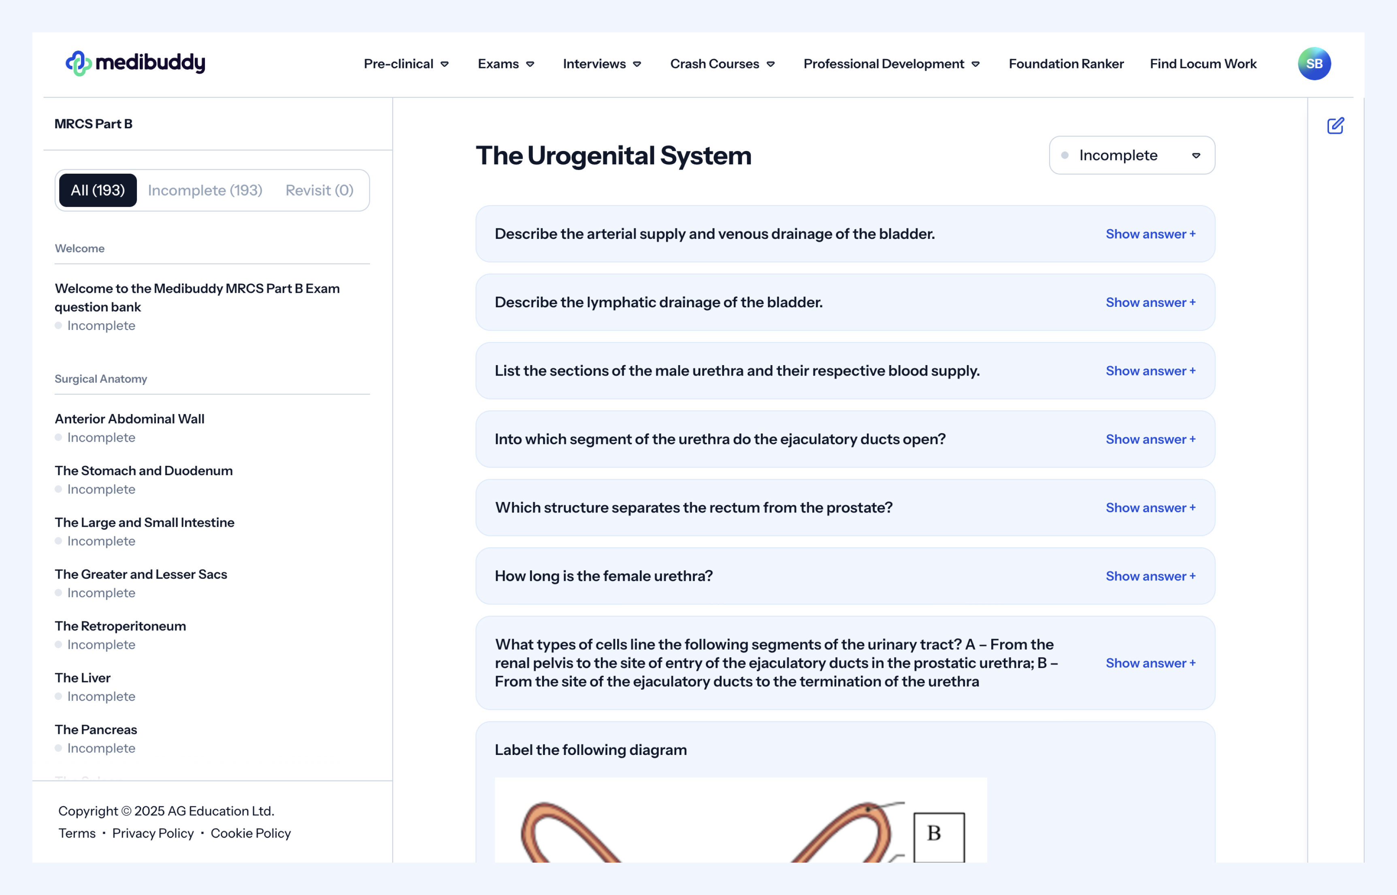Show answer for female urethra length
Screen dimensions: 1397x895
[1150, 576]
